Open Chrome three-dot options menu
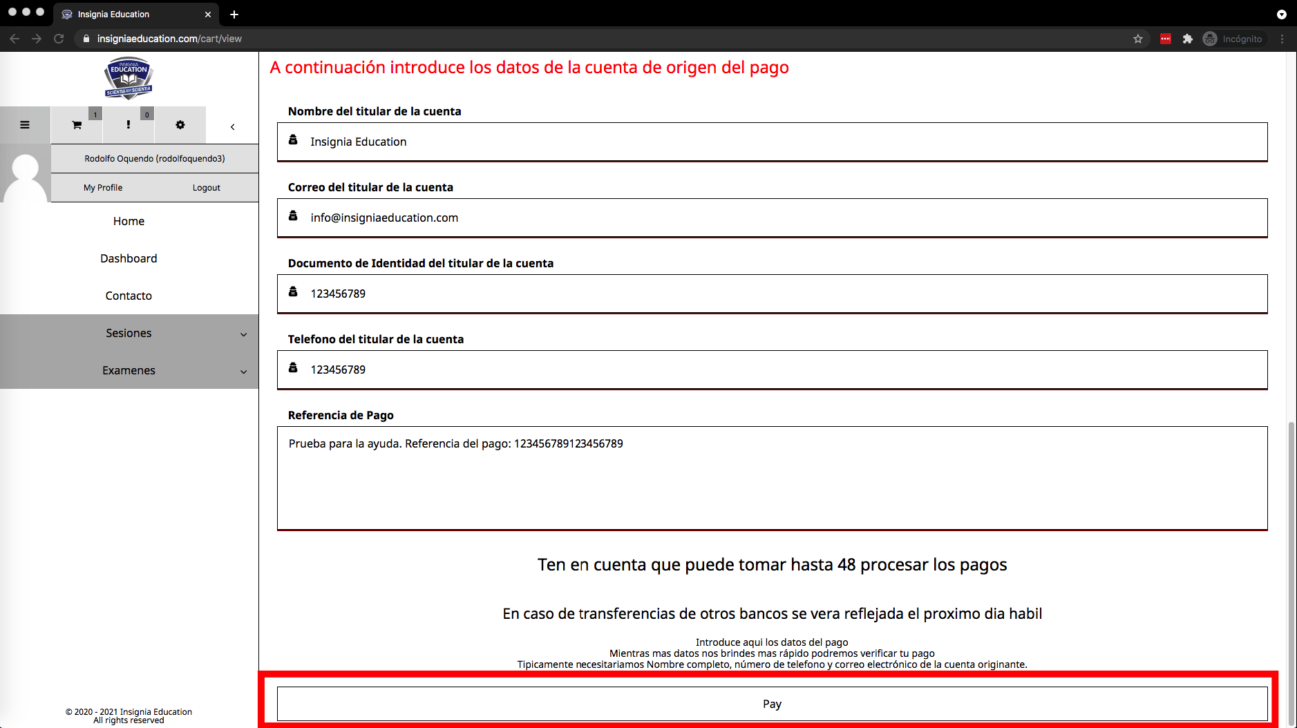The image size is (1297, 728). tap(1282, 39)
